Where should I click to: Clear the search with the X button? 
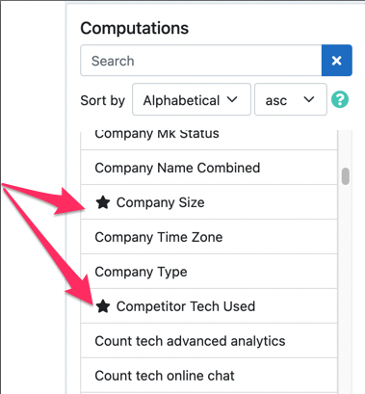point(337,61)
